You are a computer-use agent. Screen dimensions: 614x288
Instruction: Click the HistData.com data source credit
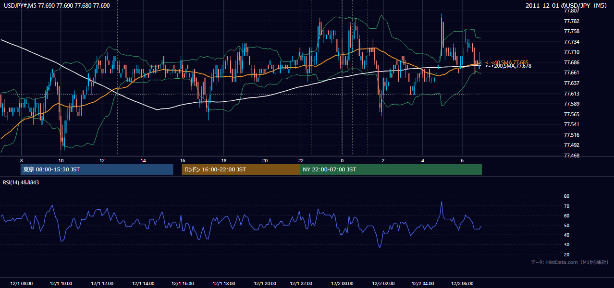[570, 262]
